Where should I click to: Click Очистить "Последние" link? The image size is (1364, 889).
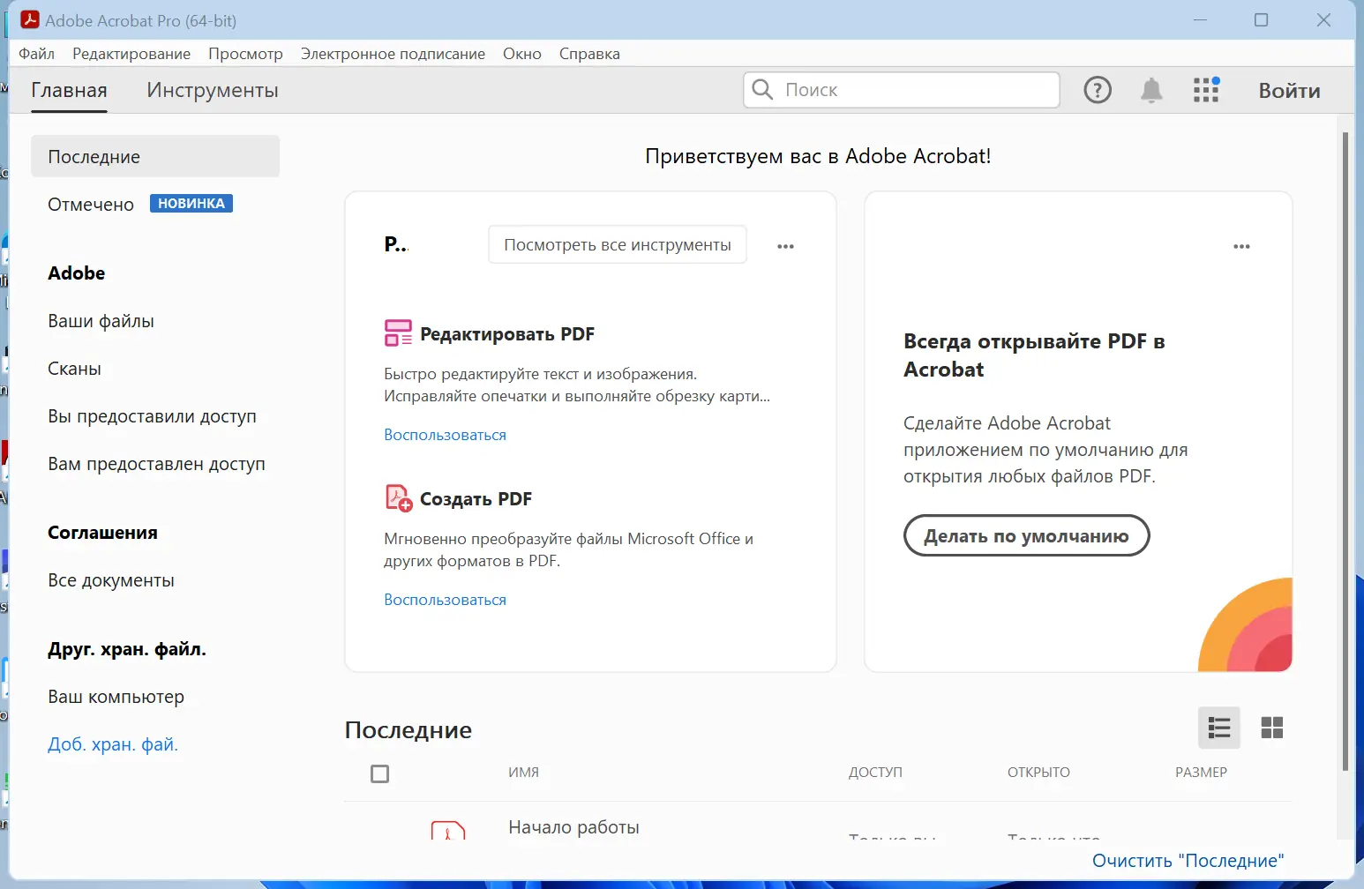[1188, 861]
